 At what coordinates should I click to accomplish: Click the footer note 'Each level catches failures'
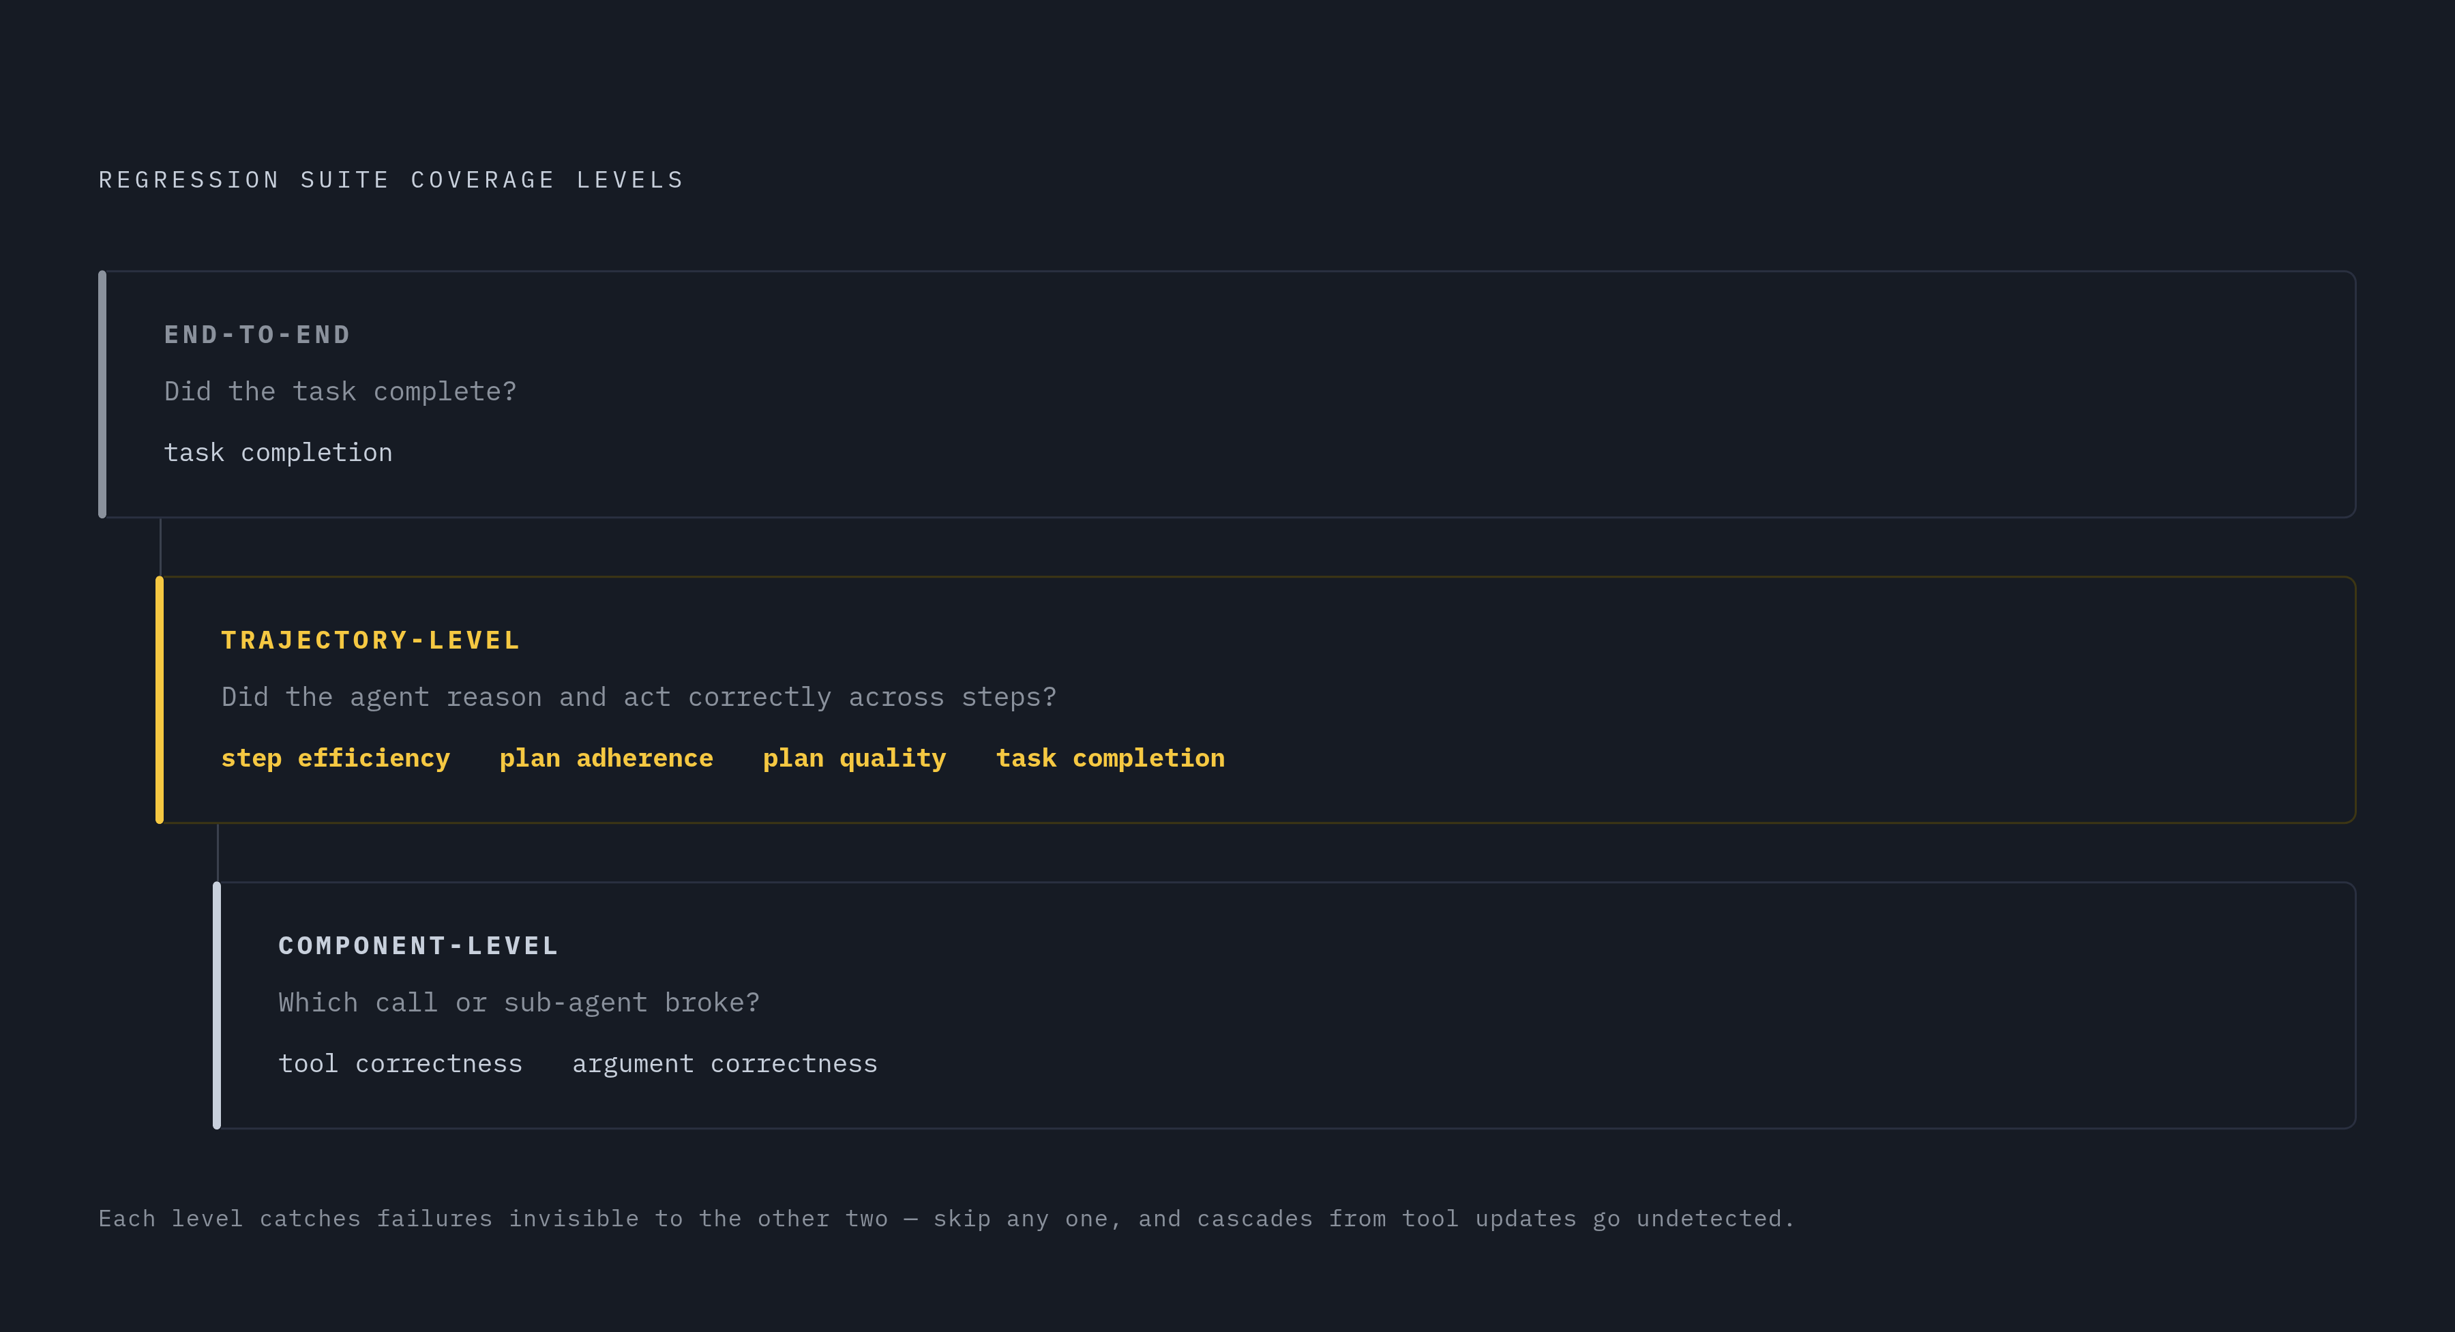(947, 1219)
